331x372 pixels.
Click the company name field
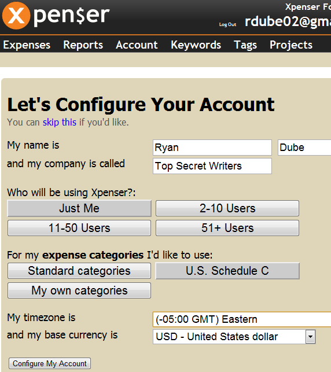[212, 166]
